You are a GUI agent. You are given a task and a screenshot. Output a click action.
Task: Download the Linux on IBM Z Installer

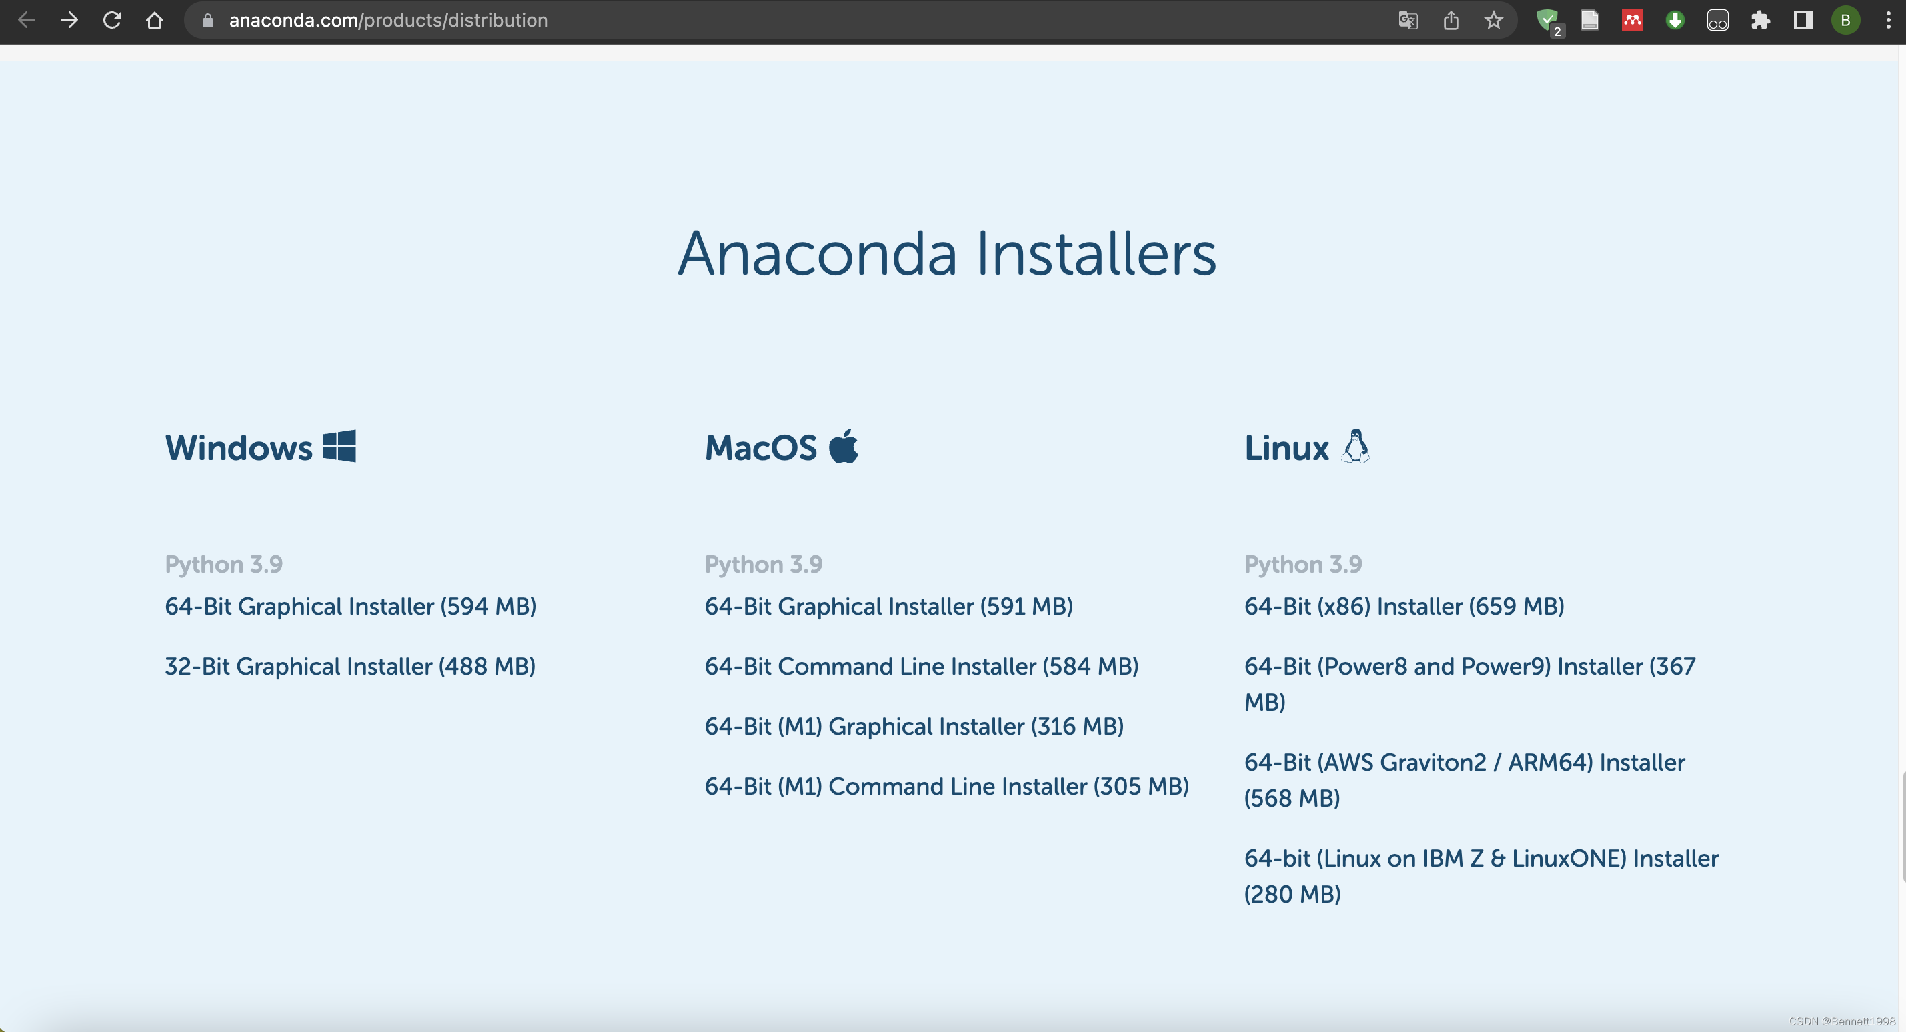[1481, 877]
